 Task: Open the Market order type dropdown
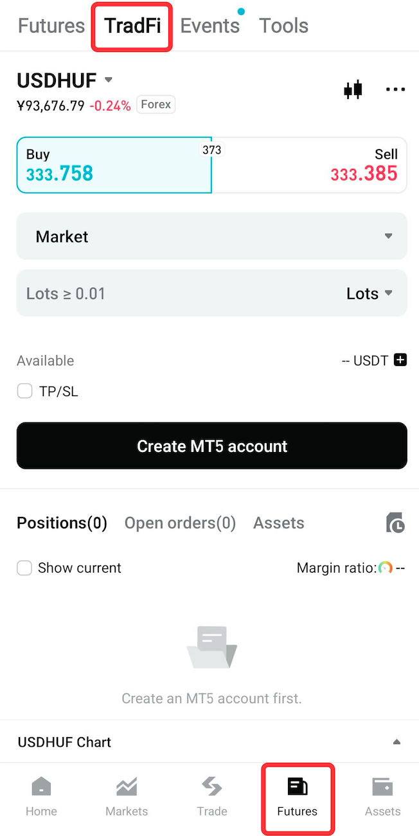pos(212,236)
